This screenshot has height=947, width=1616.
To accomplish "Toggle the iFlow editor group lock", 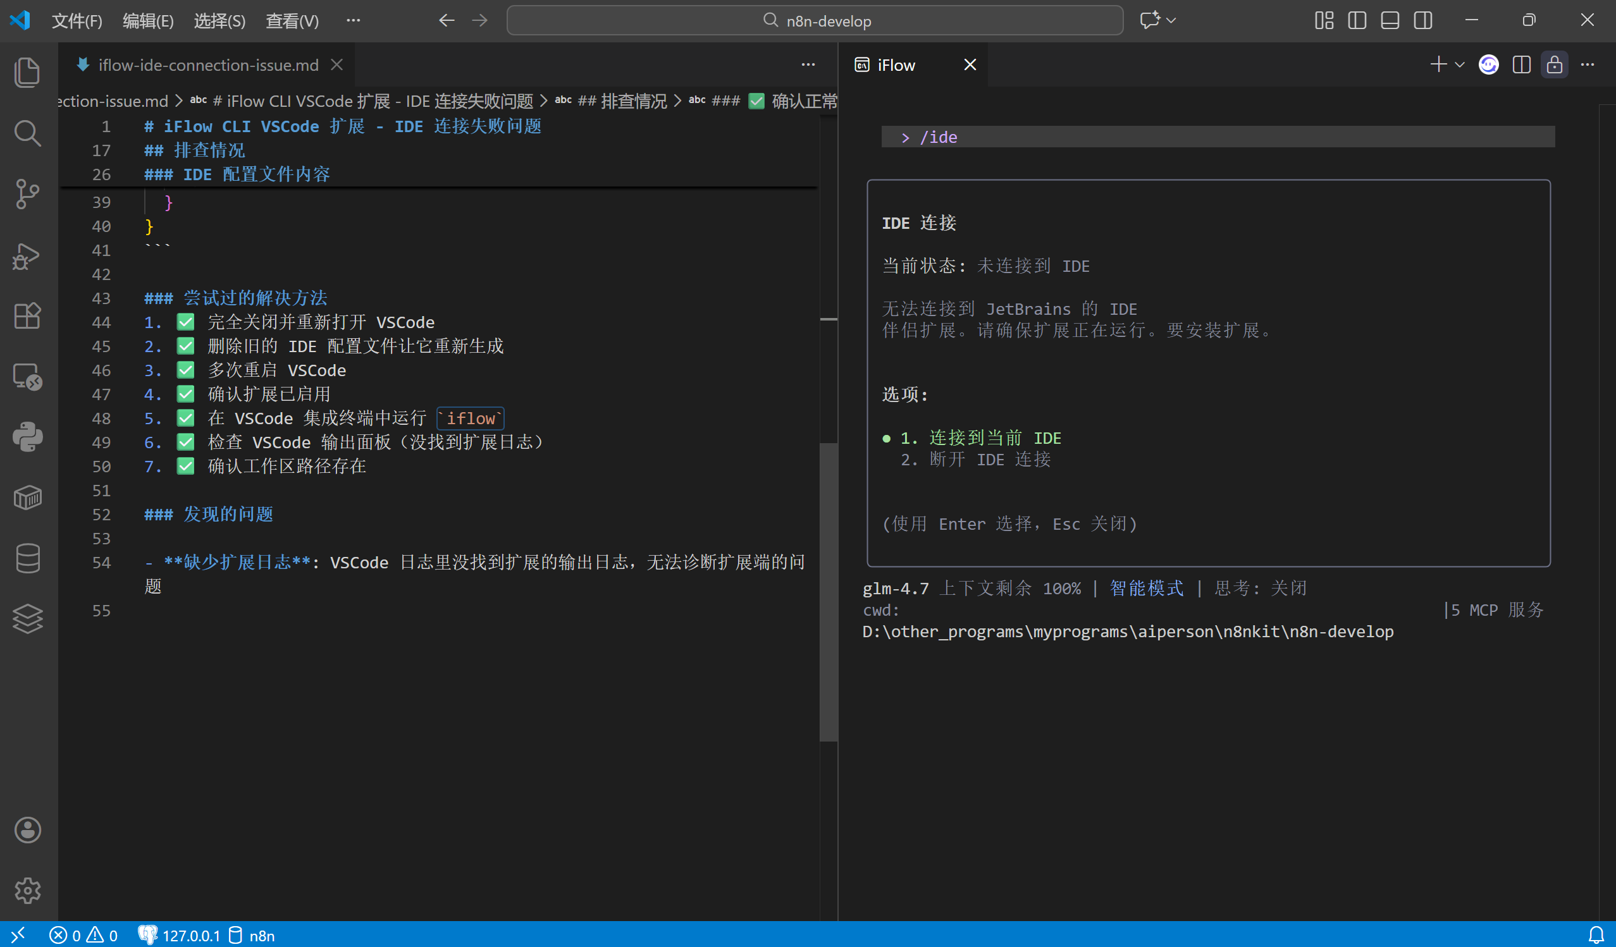I will click(x=1555, y=64).
